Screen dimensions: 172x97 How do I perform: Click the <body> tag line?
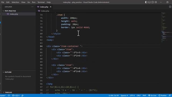point(50,40)
